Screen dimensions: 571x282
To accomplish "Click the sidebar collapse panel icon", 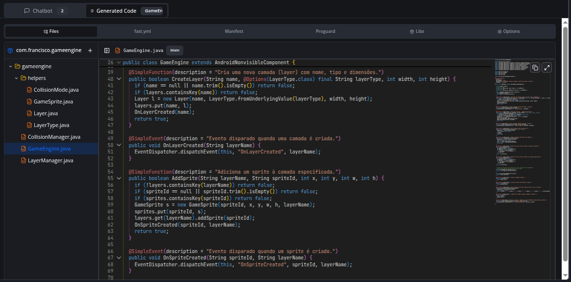I will pyautogui.click(x=106, y=51).
